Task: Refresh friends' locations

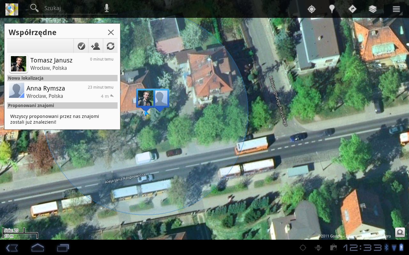Action: click(111, 46)
